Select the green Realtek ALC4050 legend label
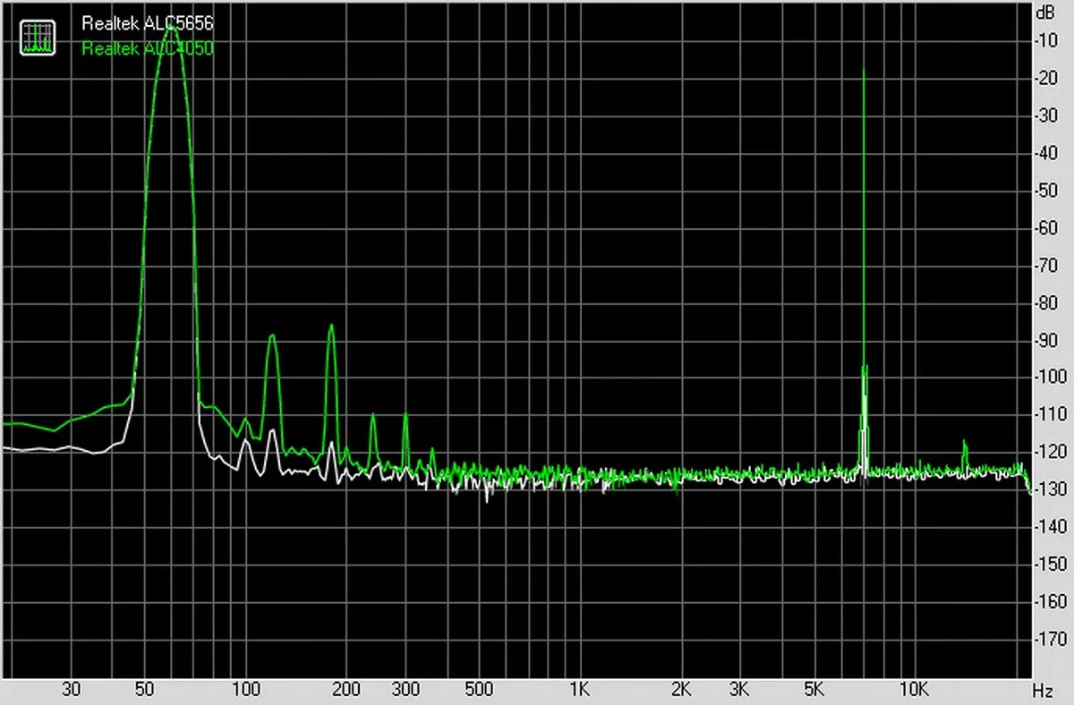The image size is (1074, 705). pos(148,49)
